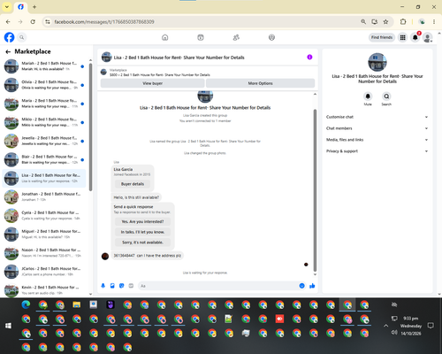Open Blair's conversation in the list
Image resolution: width=442 pixels, height=354 pixels.
pos(44,159)
